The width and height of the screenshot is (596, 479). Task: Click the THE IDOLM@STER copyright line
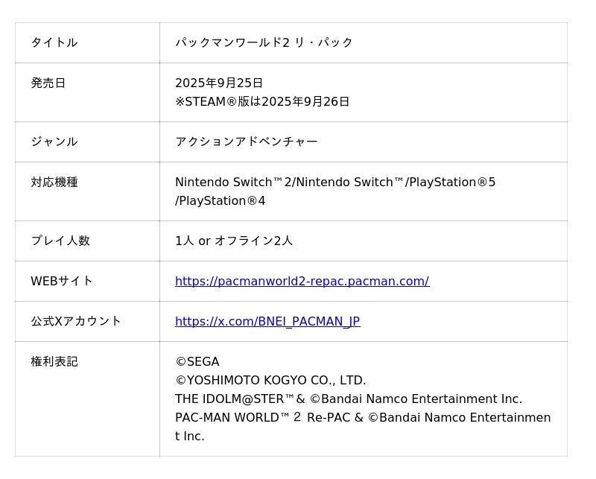349,399
